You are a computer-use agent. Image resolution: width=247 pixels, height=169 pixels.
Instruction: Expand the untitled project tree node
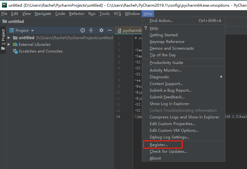9,38
